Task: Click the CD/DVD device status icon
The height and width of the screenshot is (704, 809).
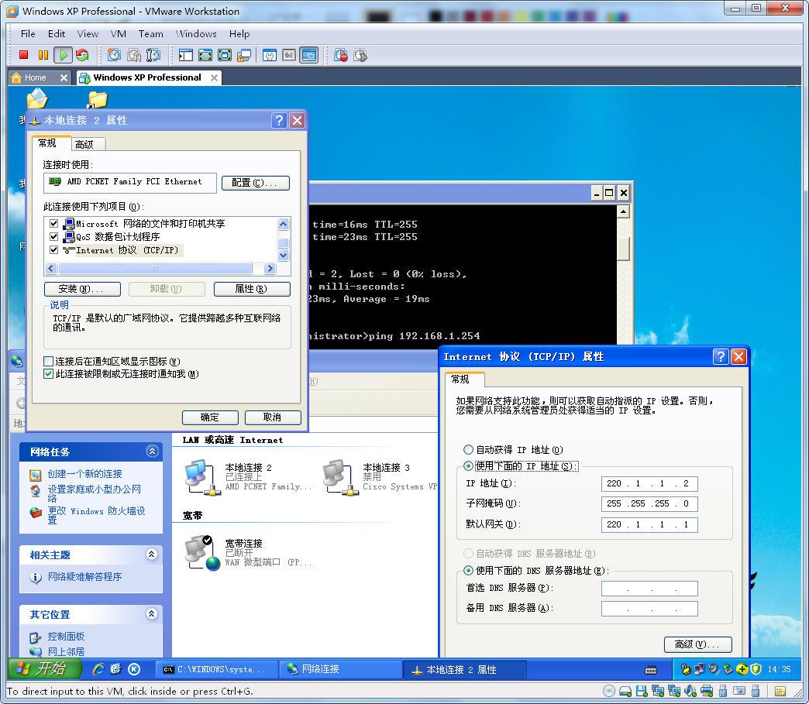Action: click(609, 691)
